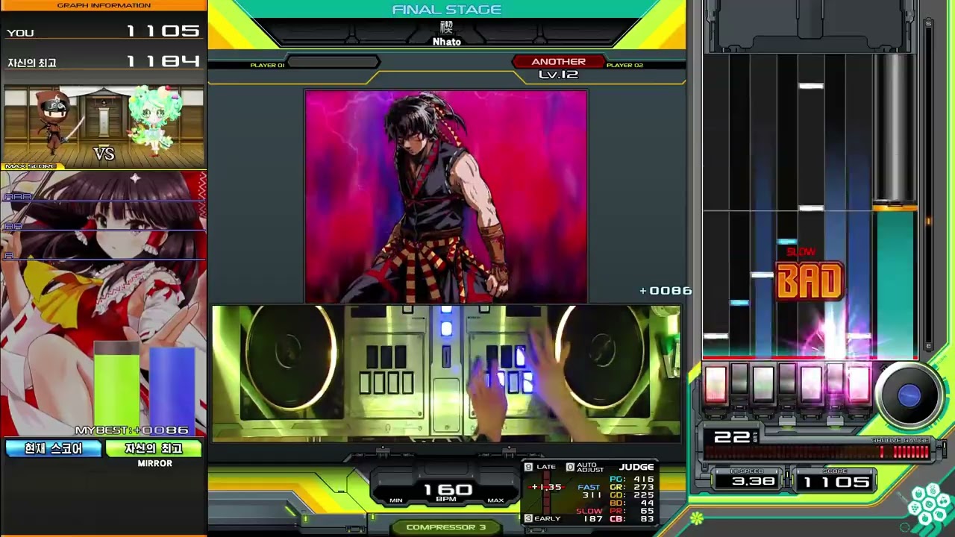This screenshot has width=955, height=537.
Task: Select the 자신의 최고 button under the graph
Action: (x=154, y=448)
